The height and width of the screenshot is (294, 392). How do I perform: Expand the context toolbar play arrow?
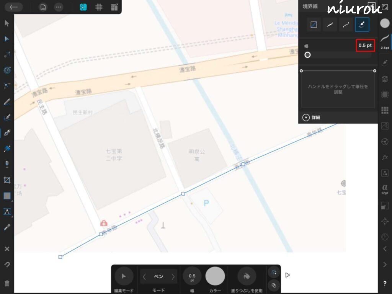[287, 275]
